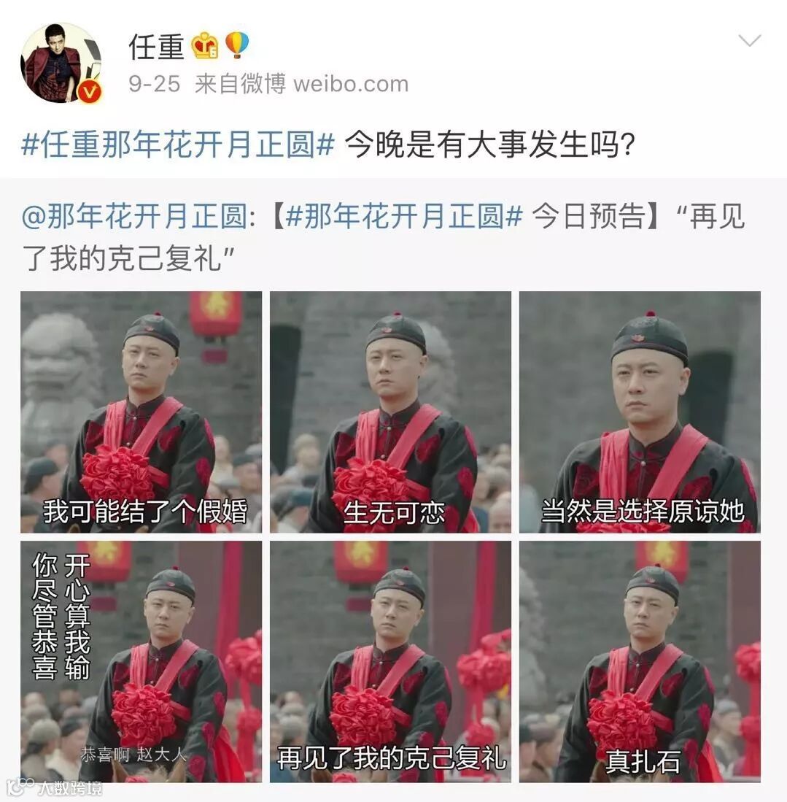This screenshot has height=802, width=787.
Task: Tap the 来自微博 weibo.com source
Action: coord(301,83)
